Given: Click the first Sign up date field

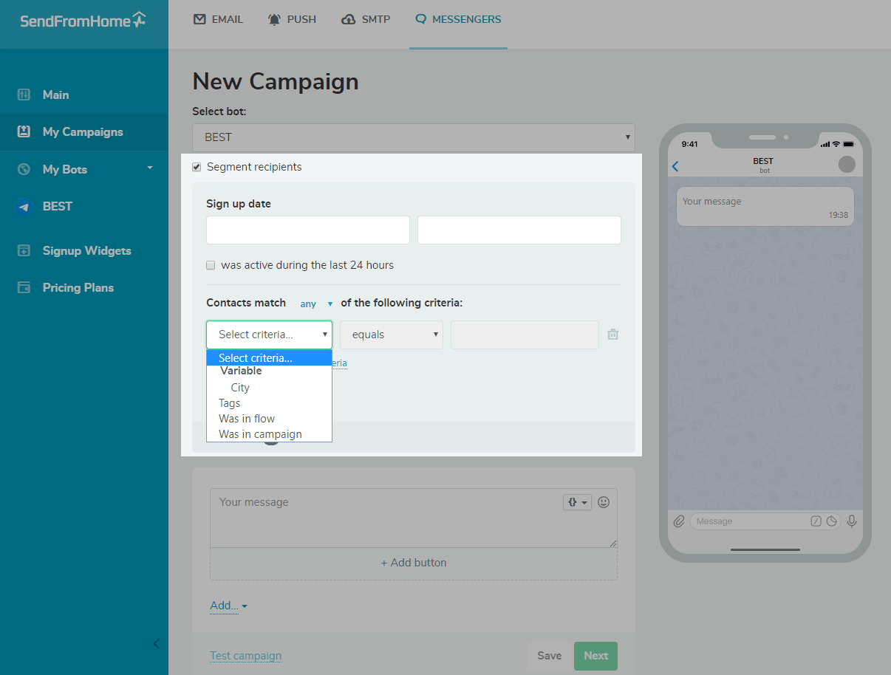Looking at the screenshot, I should coord(307,230).
